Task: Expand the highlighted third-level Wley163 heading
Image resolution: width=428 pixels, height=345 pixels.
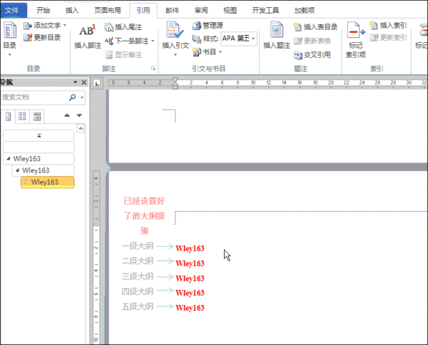Action: [26, 182]
